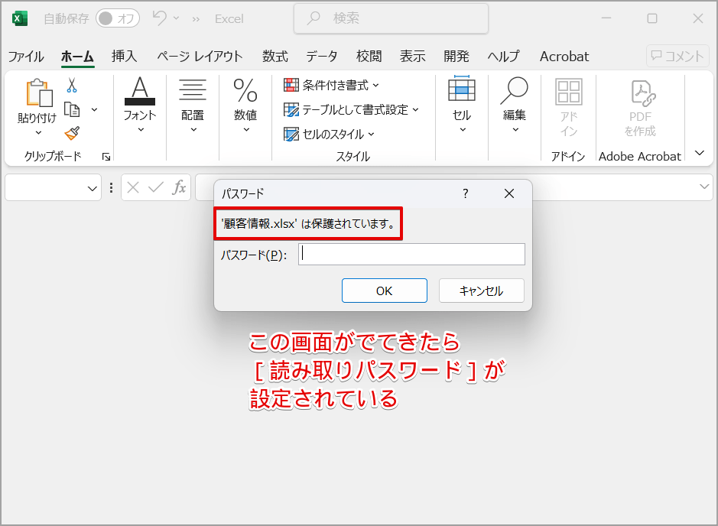
Task: Expand the quick access toolbar overflow chevrons
Action: point(196,19)
